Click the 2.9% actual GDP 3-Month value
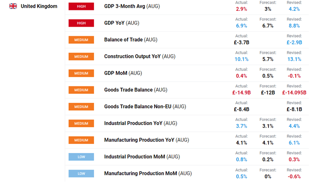 [241, 9]
